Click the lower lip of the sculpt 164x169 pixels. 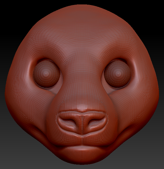tap(82, 150)
